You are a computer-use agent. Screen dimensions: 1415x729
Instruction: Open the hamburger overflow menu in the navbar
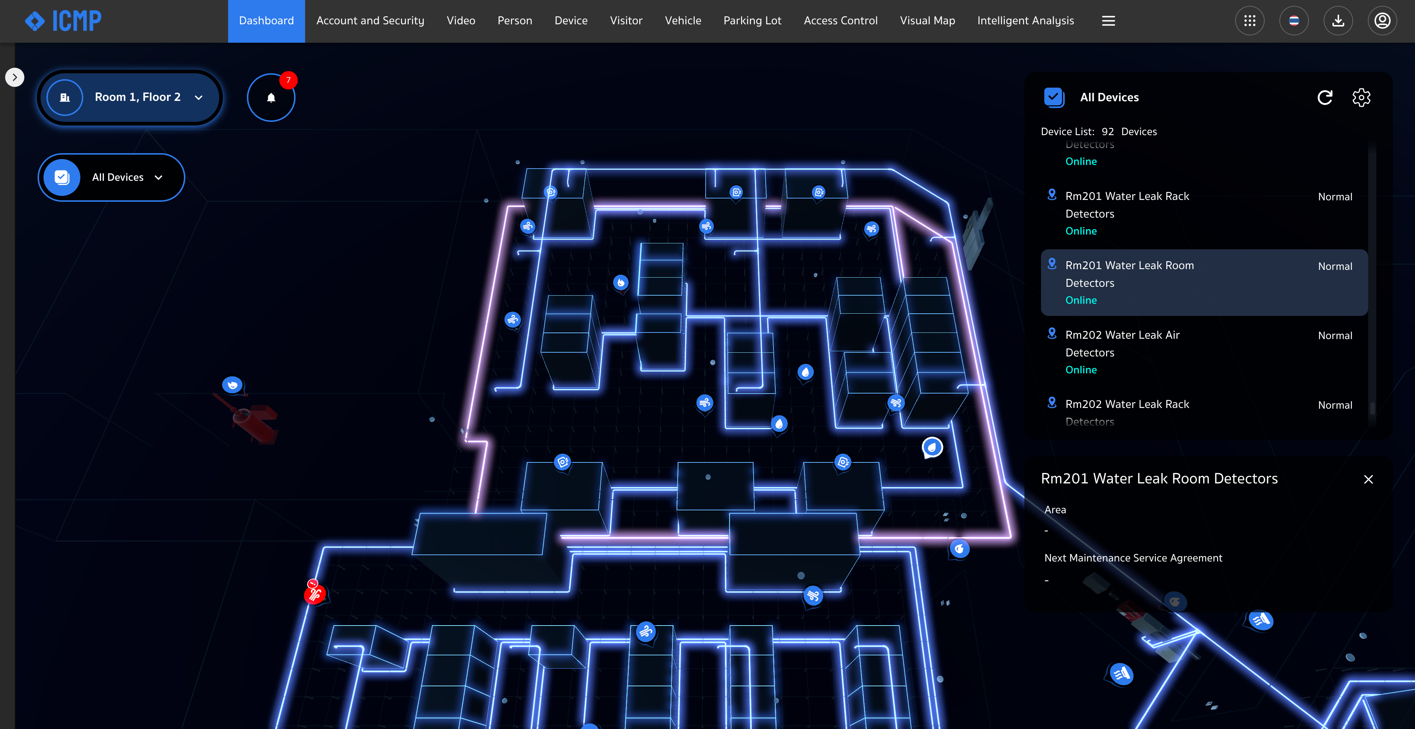click(x=1108, y=21)
